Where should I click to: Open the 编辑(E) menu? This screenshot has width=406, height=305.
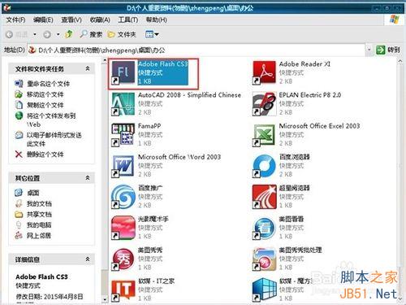(x=43, y=20)
